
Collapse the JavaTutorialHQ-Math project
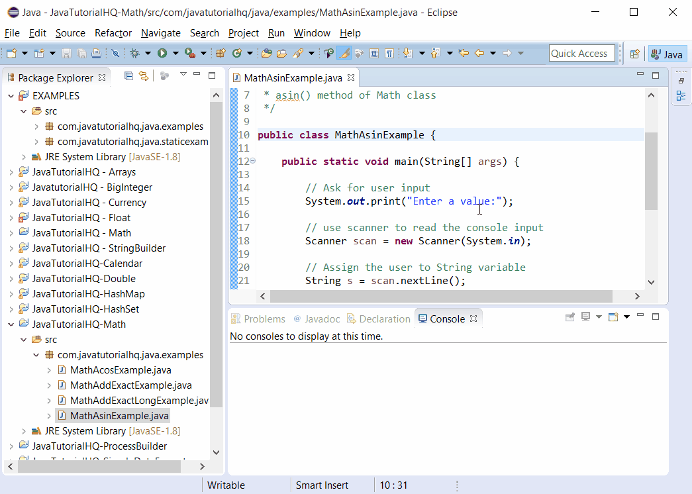coord(11,324)
